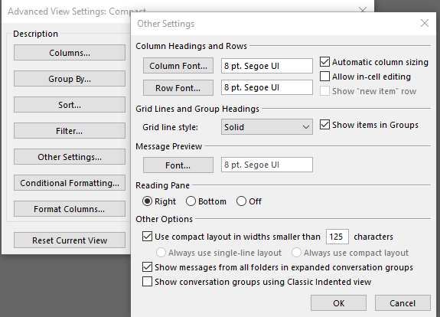
Task: Open Group By in Advanced View Settings
Action: tap(70, 79)
